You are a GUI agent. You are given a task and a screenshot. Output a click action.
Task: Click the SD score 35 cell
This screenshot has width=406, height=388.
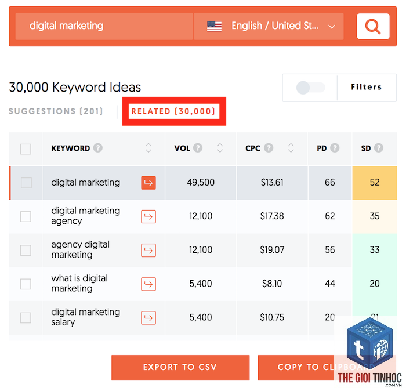(x=375, y=216)
